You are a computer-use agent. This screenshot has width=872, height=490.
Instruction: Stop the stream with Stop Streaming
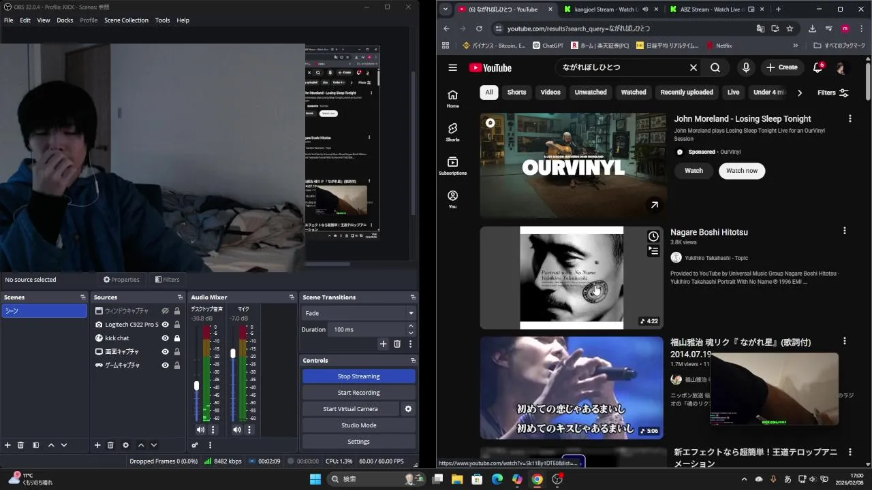point(358,376)
